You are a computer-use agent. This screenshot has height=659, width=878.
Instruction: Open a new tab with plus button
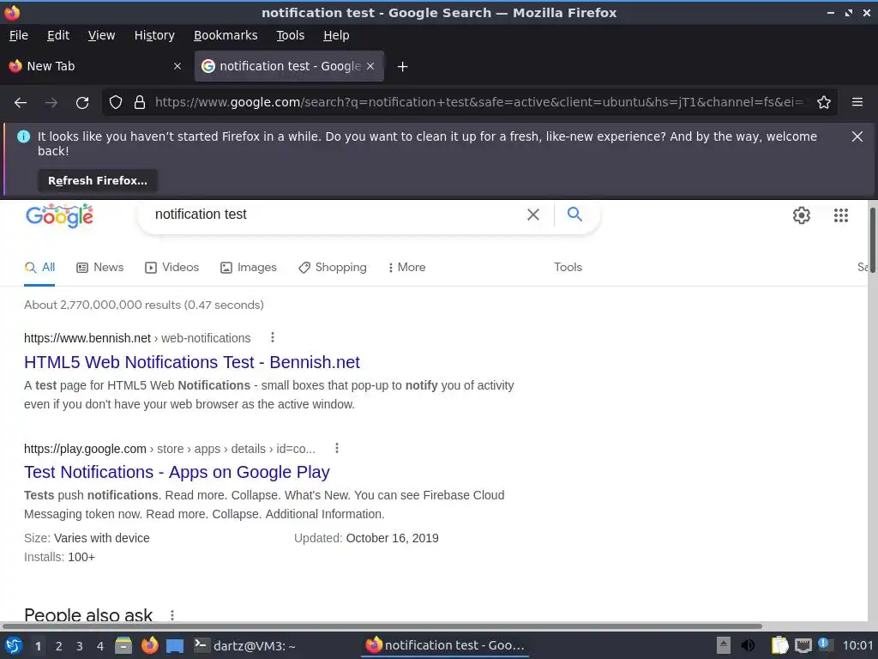(402, 67)
